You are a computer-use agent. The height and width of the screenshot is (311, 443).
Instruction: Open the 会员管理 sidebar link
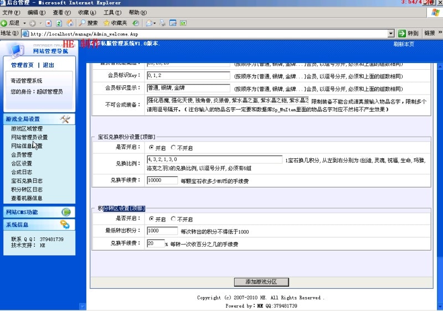pyautogui.click(x=22, y=155)
